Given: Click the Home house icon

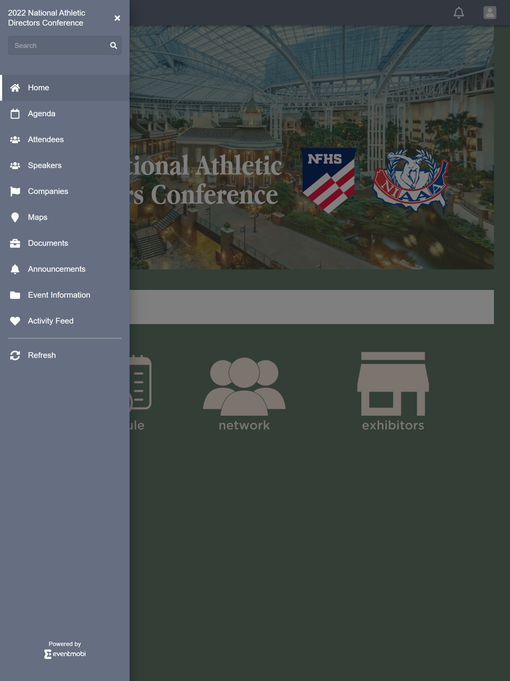Looking at the screenshot, I should tap(15, 88).
